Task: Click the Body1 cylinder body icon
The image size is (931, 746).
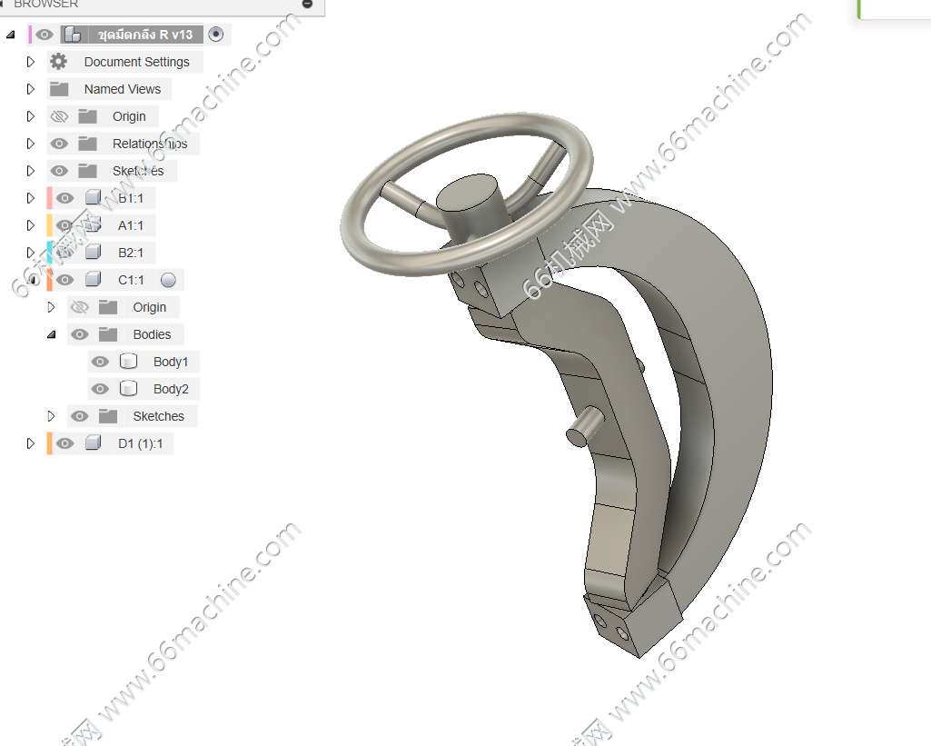Action: tap(128, 362)
